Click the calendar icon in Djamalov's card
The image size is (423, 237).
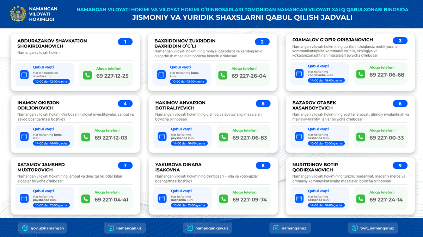[299, 74]
